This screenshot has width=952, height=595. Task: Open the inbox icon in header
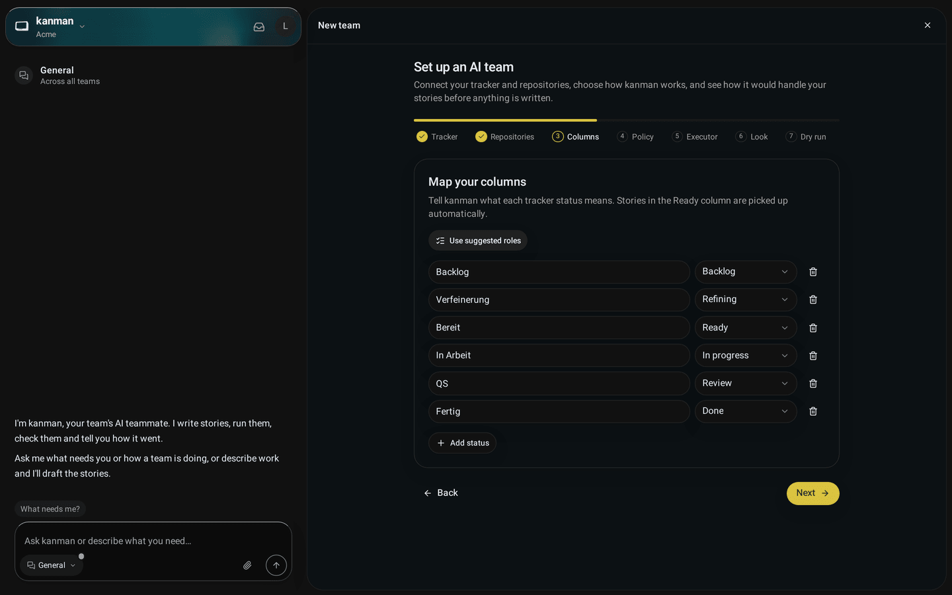[x=259, y=26]
